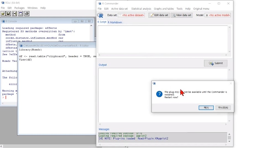Click the Edit data set button
This screenshot has width=261, height=148.
[x=159, y=15]
